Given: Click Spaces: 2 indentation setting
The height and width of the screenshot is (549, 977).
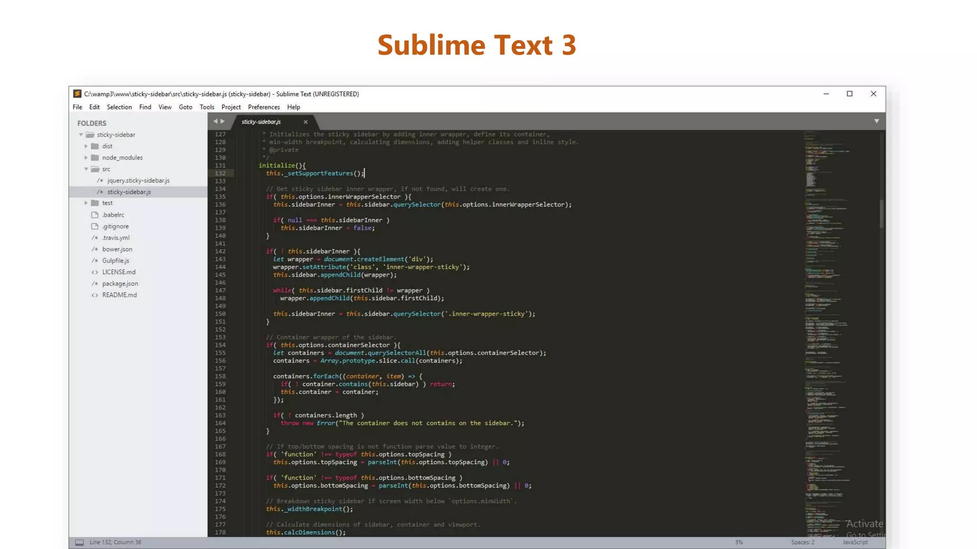Looking at the screenshot, I should (x=802, y=542).
